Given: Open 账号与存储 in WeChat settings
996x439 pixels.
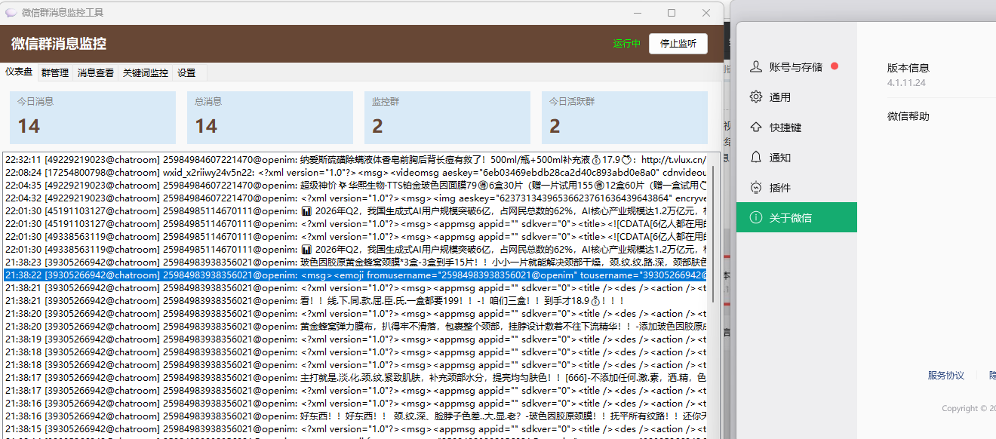Looking at the screenshot, I should (x=797, y=67).
